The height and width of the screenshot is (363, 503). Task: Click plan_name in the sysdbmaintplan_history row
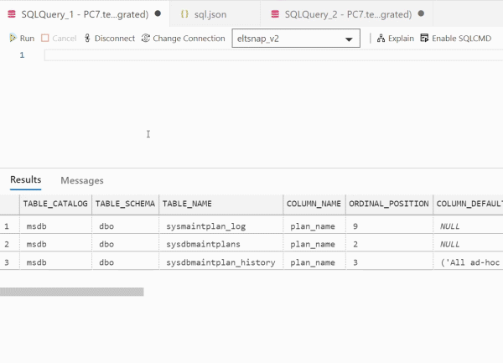313,262
